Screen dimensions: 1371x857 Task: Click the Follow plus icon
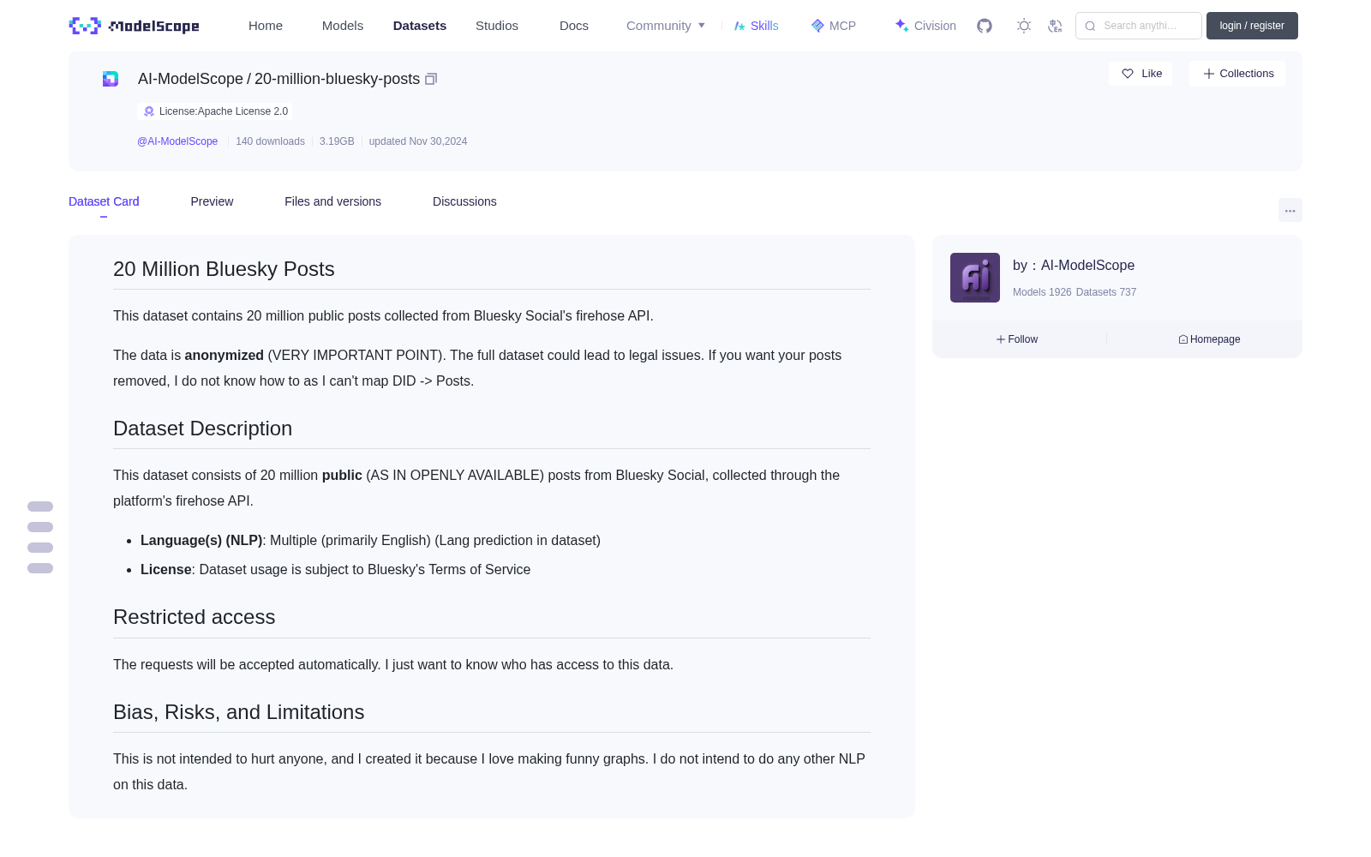pyautogui.click(x=1001, y=339)
